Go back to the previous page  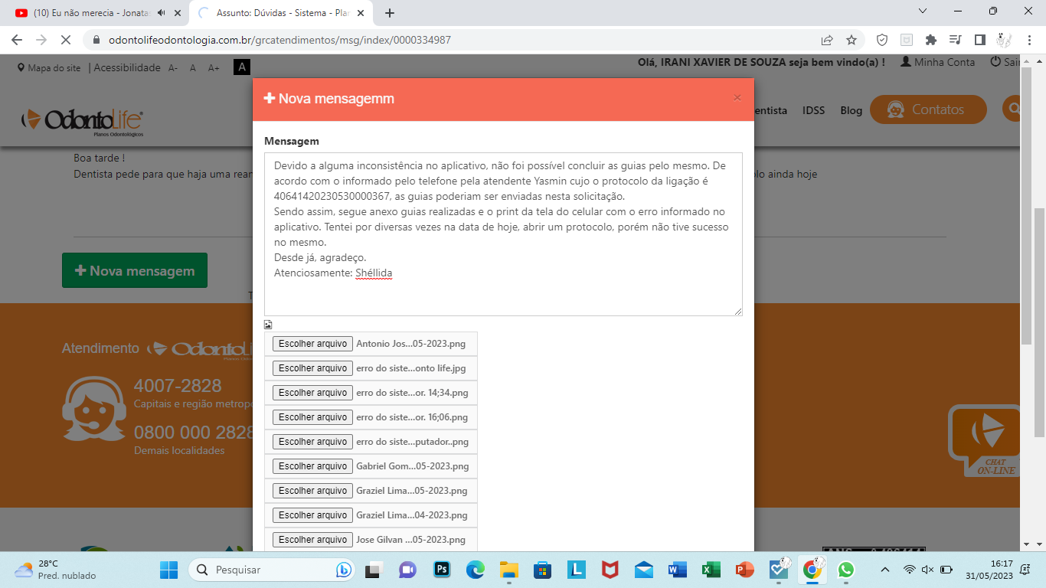click(17, 40)
